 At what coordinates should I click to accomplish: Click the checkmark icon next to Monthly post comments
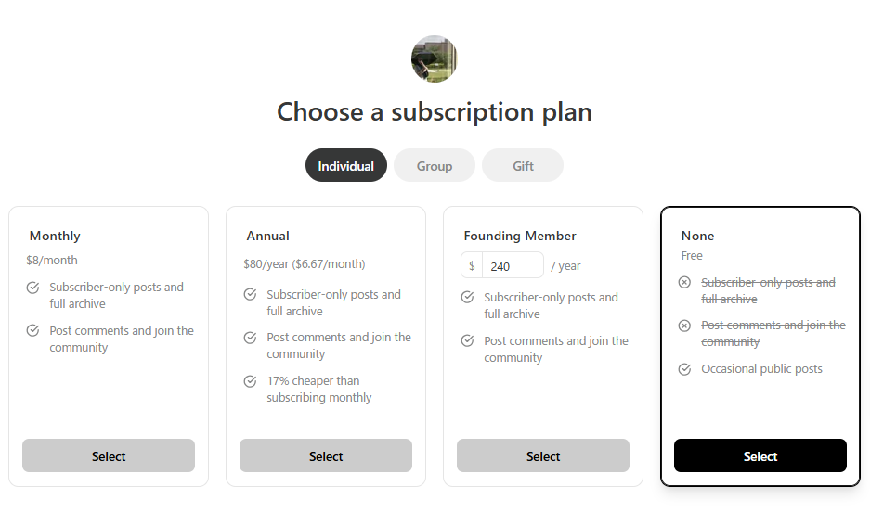[x=32, y=331]
